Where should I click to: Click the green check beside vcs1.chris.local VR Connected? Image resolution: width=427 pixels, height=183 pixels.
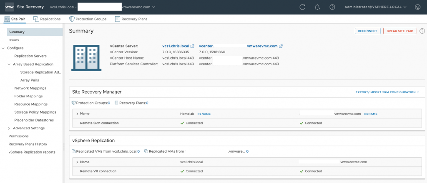point(182,171)
